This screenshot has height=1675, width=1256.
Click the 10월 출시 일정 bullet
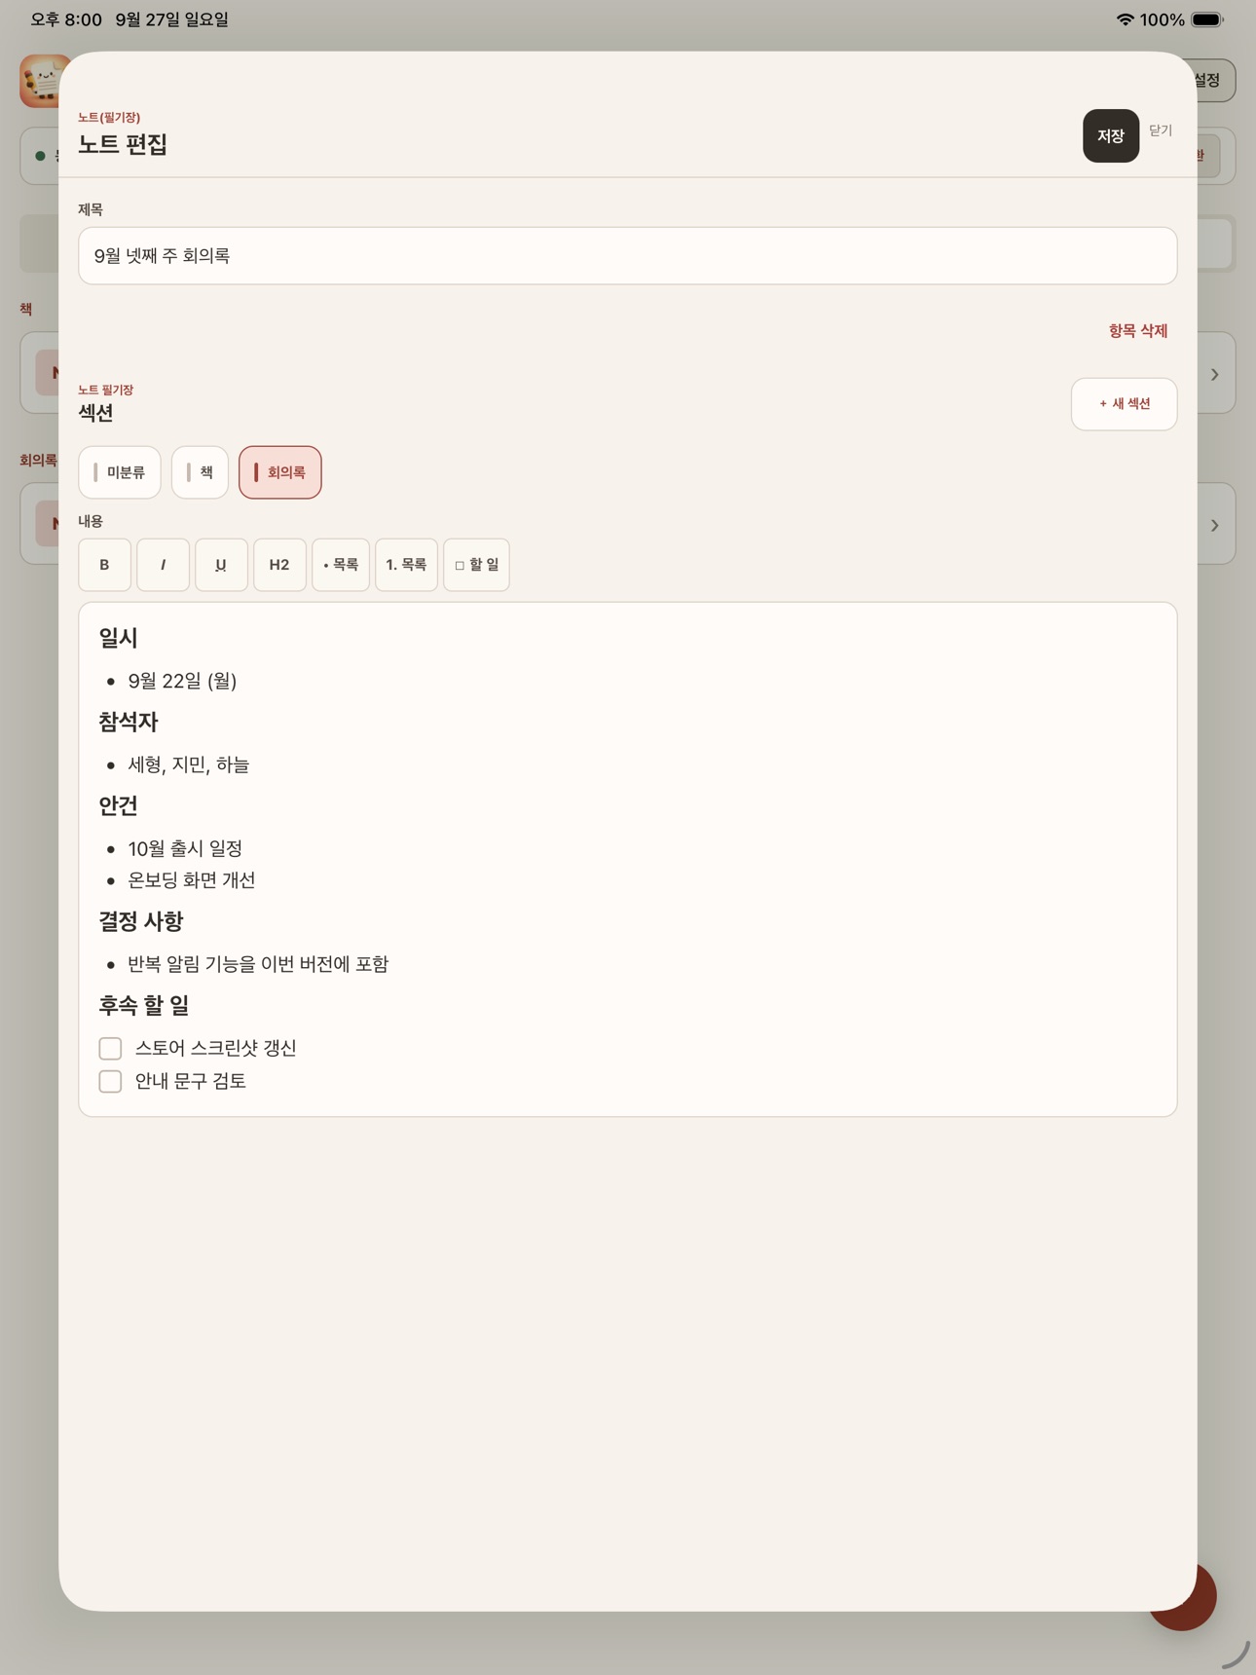[185, 848]
